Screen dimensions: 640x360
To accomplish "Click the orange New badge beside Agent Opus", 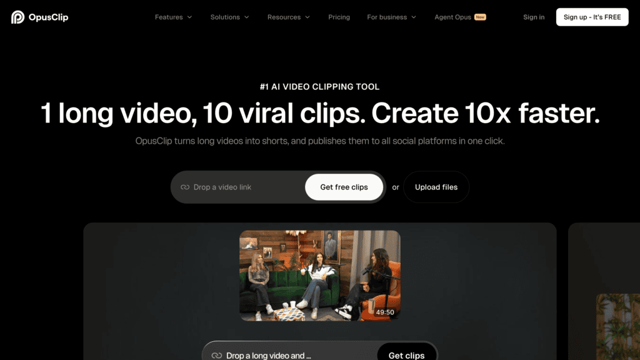I will [480, 17].
